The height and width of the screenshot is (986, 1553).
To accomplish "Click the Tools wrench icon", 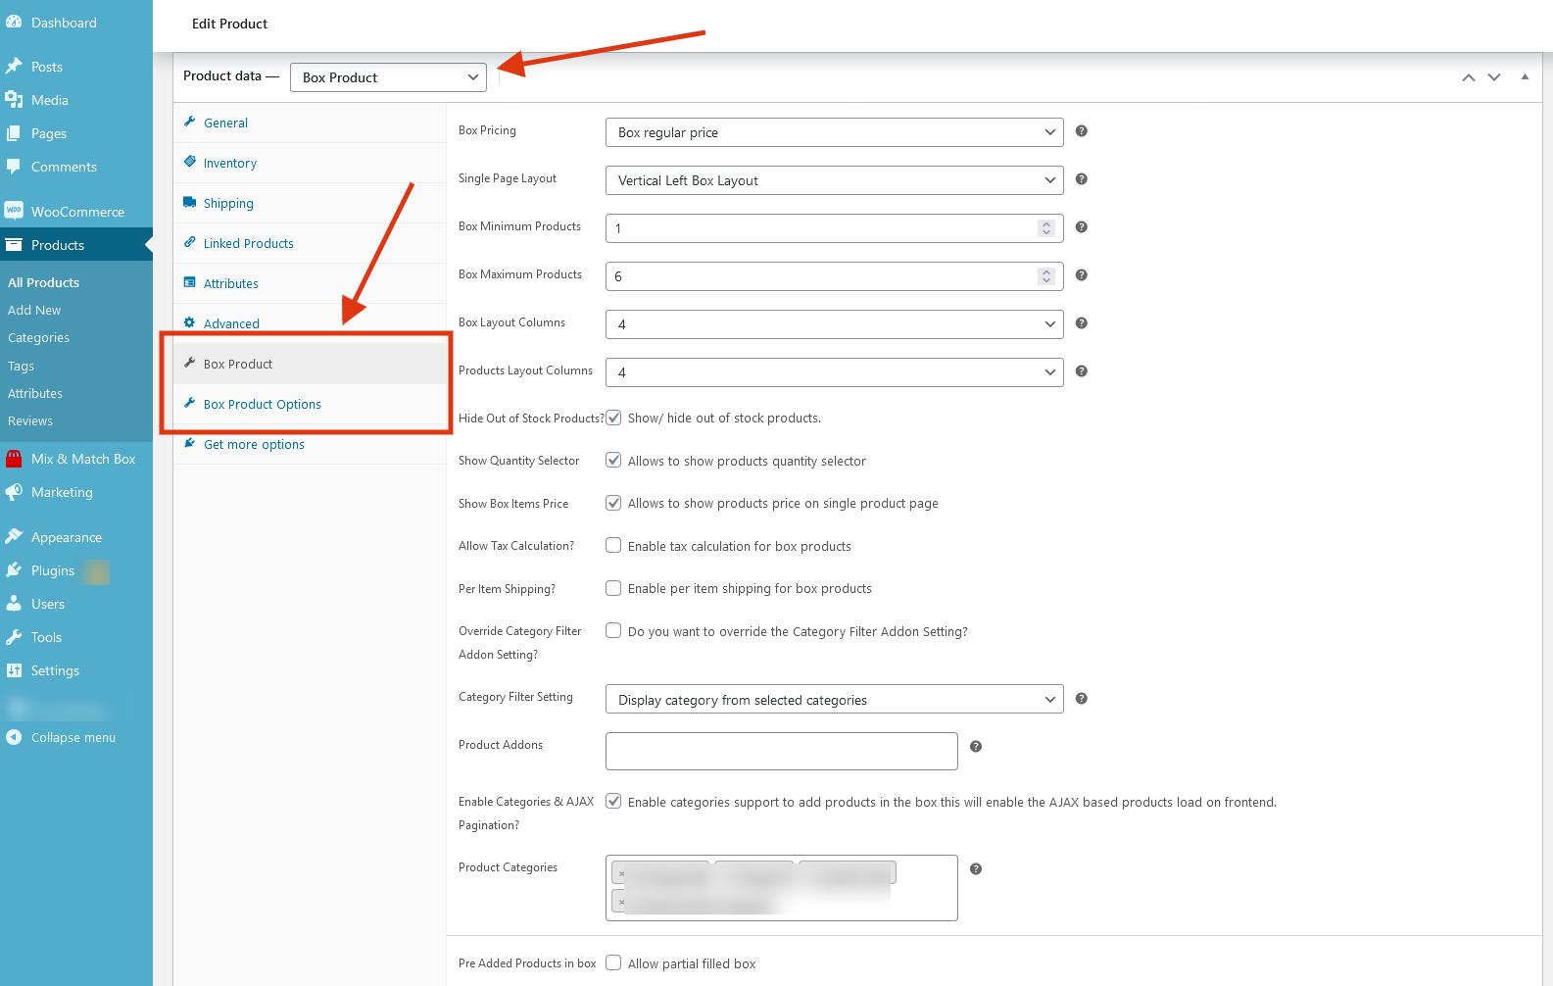I will (x=14, y=637).
